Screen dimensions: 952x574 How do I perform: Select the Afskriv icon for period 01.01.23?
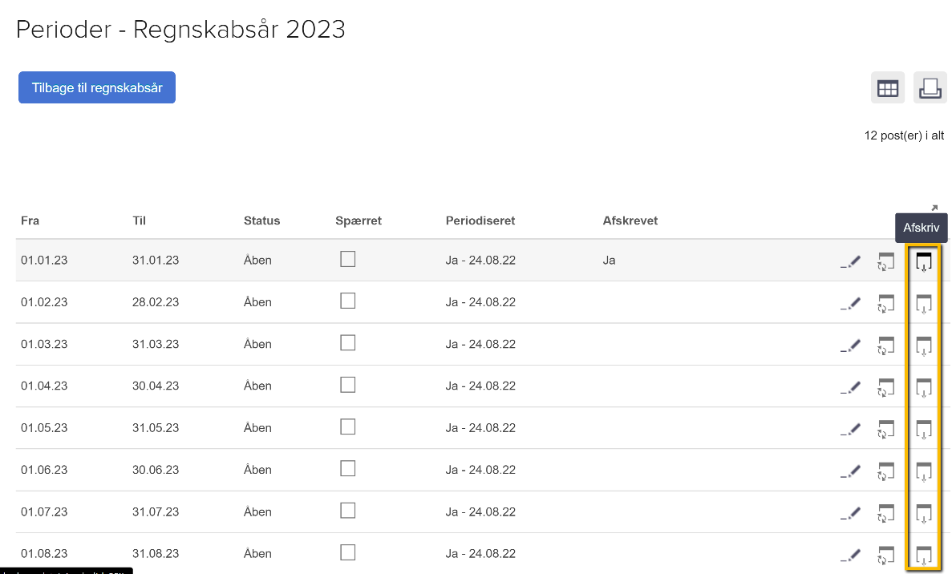coord(924,261)
